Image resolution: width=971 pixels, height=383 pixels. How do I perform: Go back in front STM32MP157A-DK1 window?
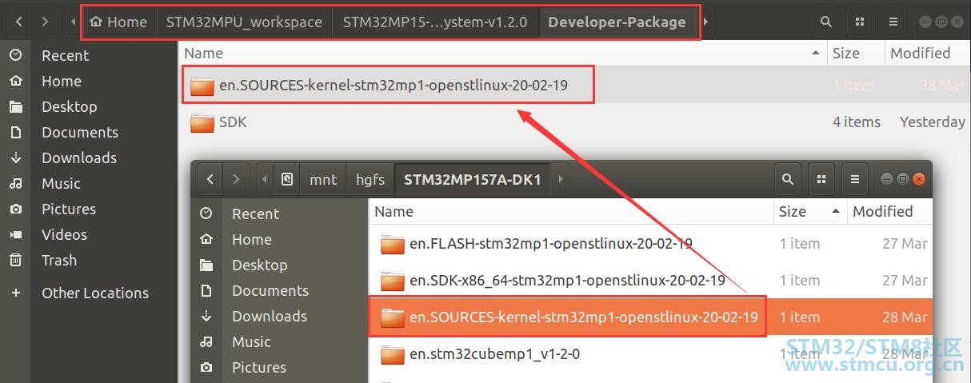(x=210, y=179)
